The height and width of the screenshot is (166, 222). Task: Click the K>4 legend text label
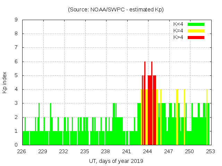[178, 37]
